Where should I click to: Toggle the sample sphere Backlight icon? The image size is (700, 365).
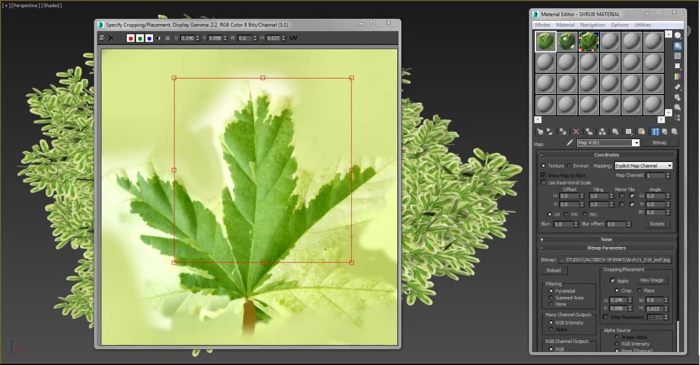click(677, 46)
